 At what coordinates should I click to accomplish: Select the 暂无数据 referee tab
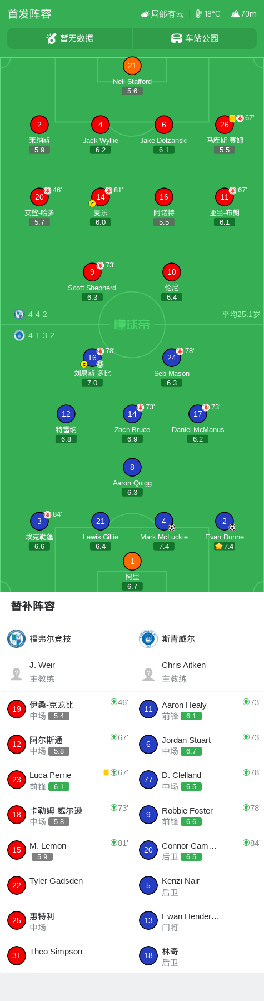[69, 38]
